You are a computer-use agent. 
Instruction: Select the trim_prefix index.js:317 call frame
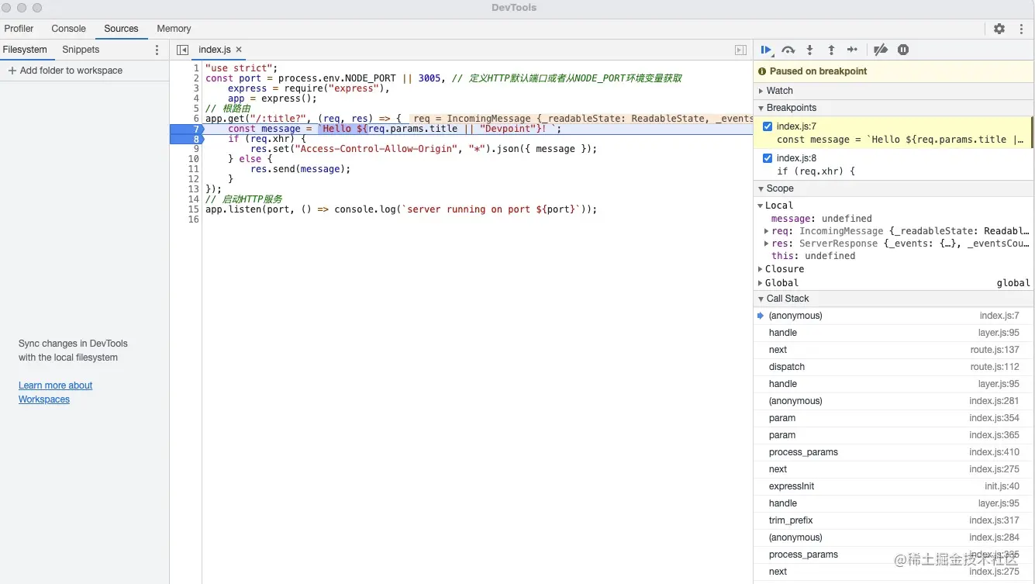[893, 520]
